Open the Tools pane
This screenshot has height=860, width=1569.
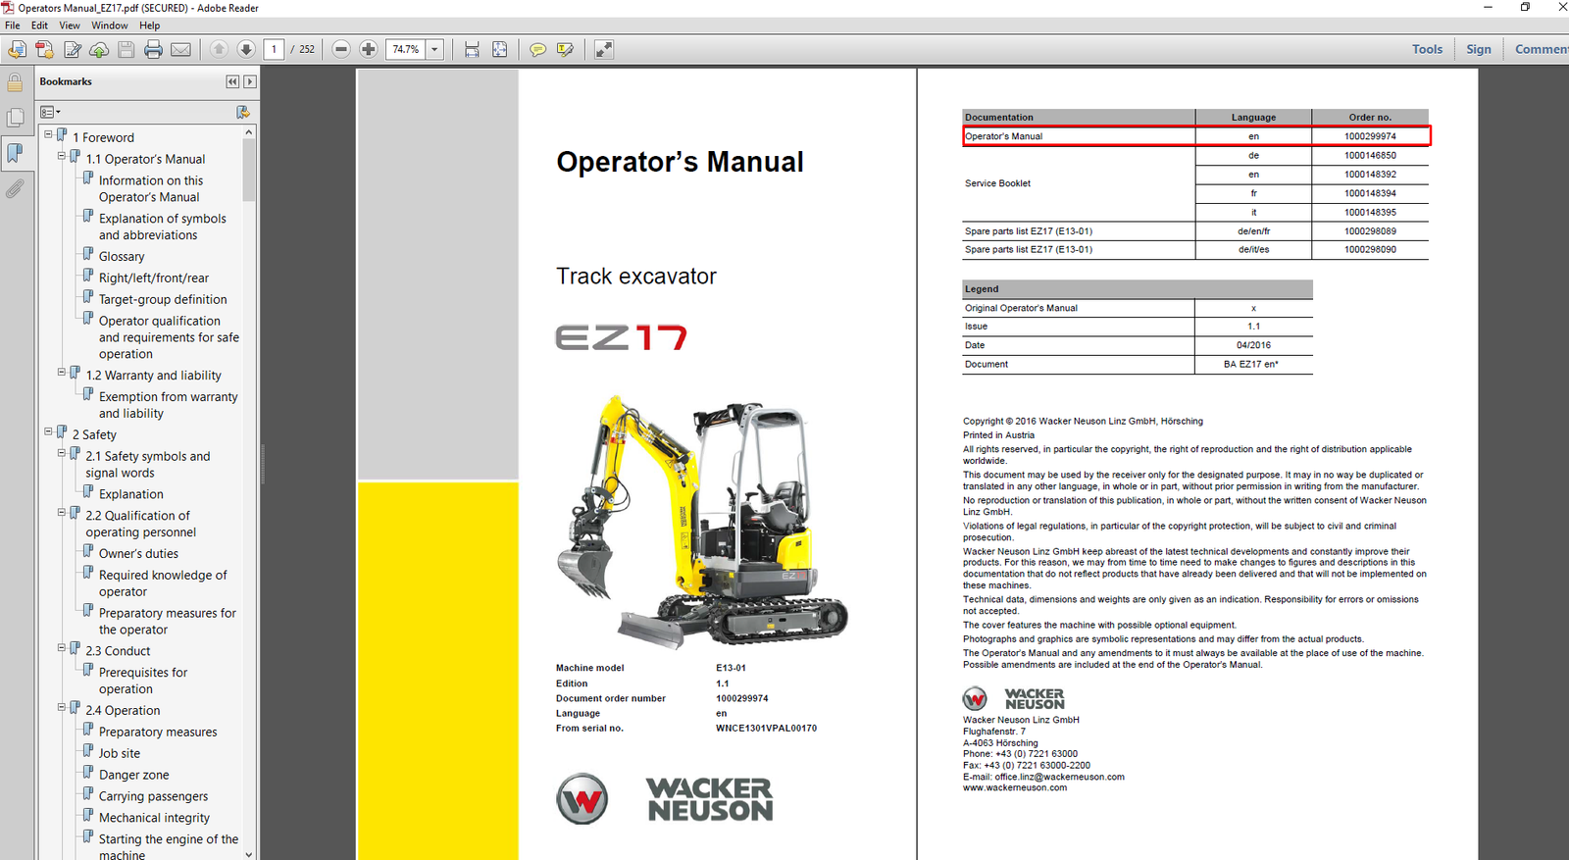coord(1427,49)
